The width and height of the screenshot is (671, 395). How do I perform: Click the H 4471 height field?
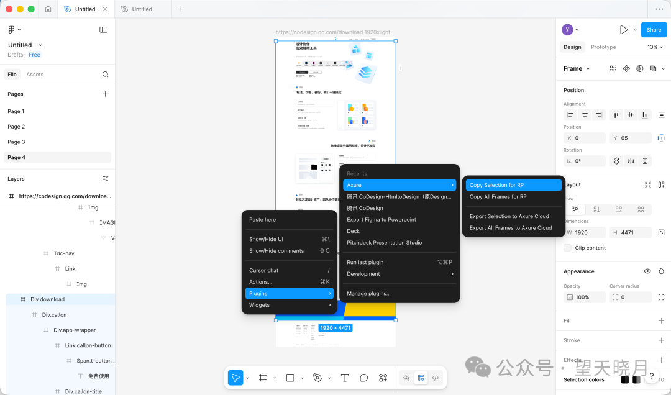pos(631,232)
